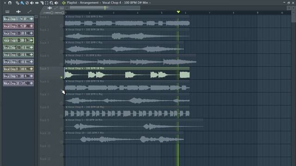Show audio clips in the picker panel
296x166 pixels.
[18, 12]
